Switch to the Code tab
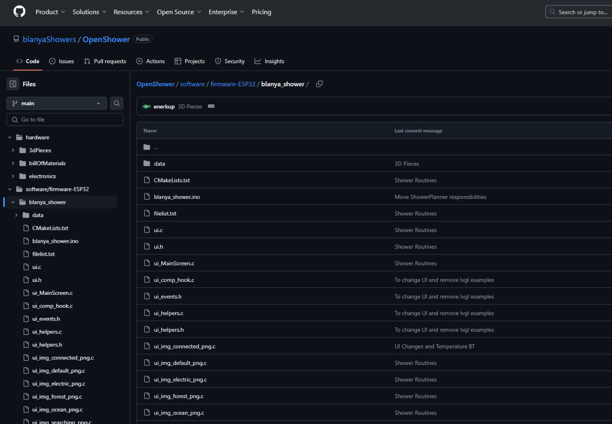 [x=28, y=61]
